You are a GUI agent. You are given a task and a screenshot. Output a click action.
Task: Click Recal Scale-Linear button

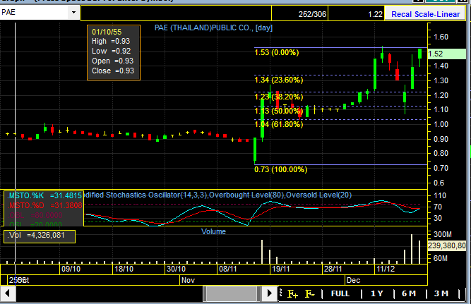pyautogui.click(x=425, y=14)
